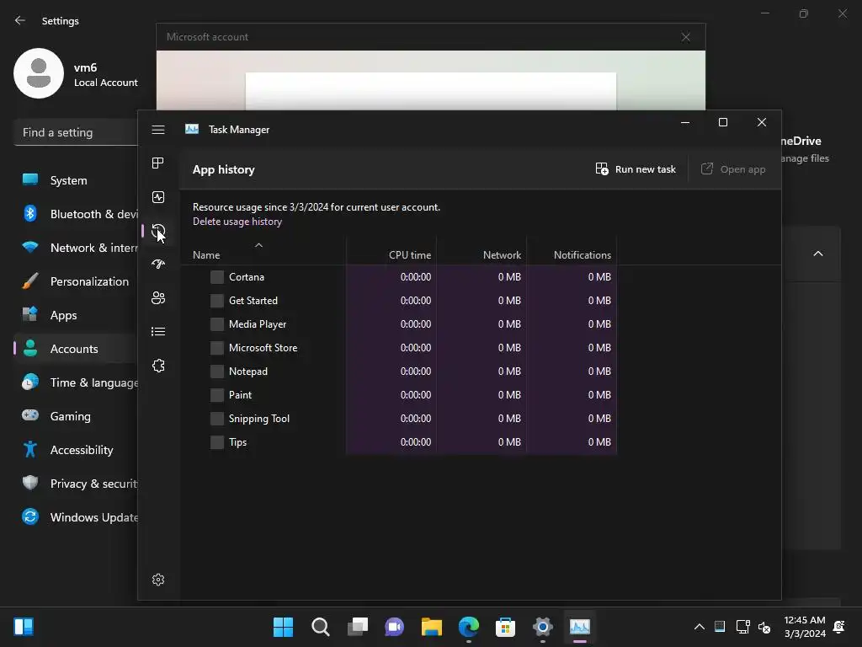862x647 pixels.
Task: Open File Explorer from taskbar
Action: click(x=432, y=627)
